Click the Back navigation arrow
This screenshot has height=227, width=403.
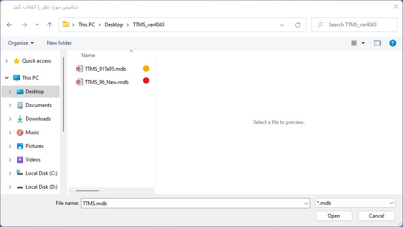tap(9, 25)
